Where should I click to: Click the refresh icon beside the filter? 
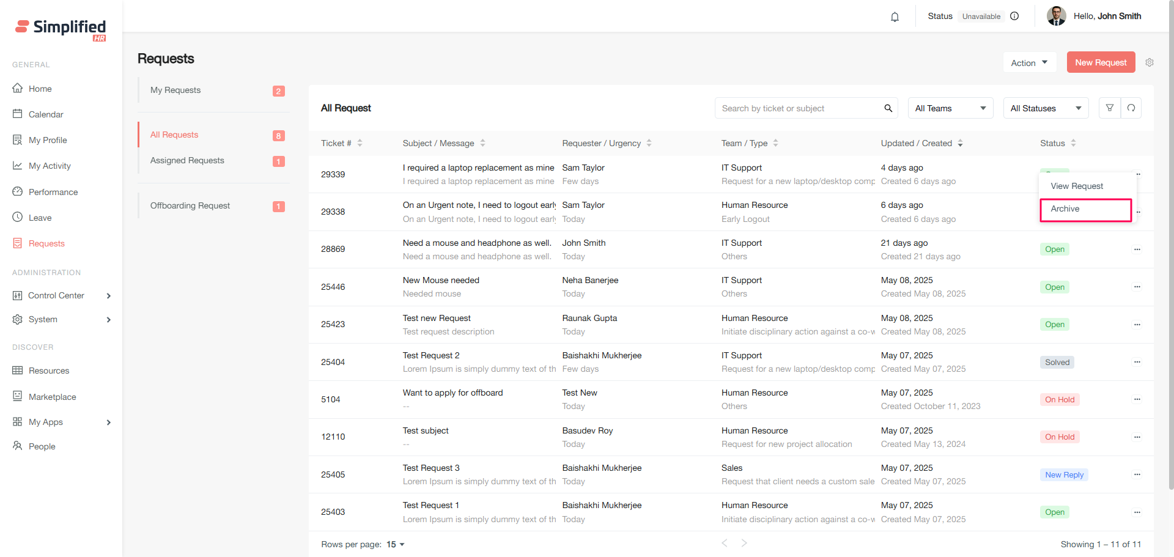[x=1131, y=108]
